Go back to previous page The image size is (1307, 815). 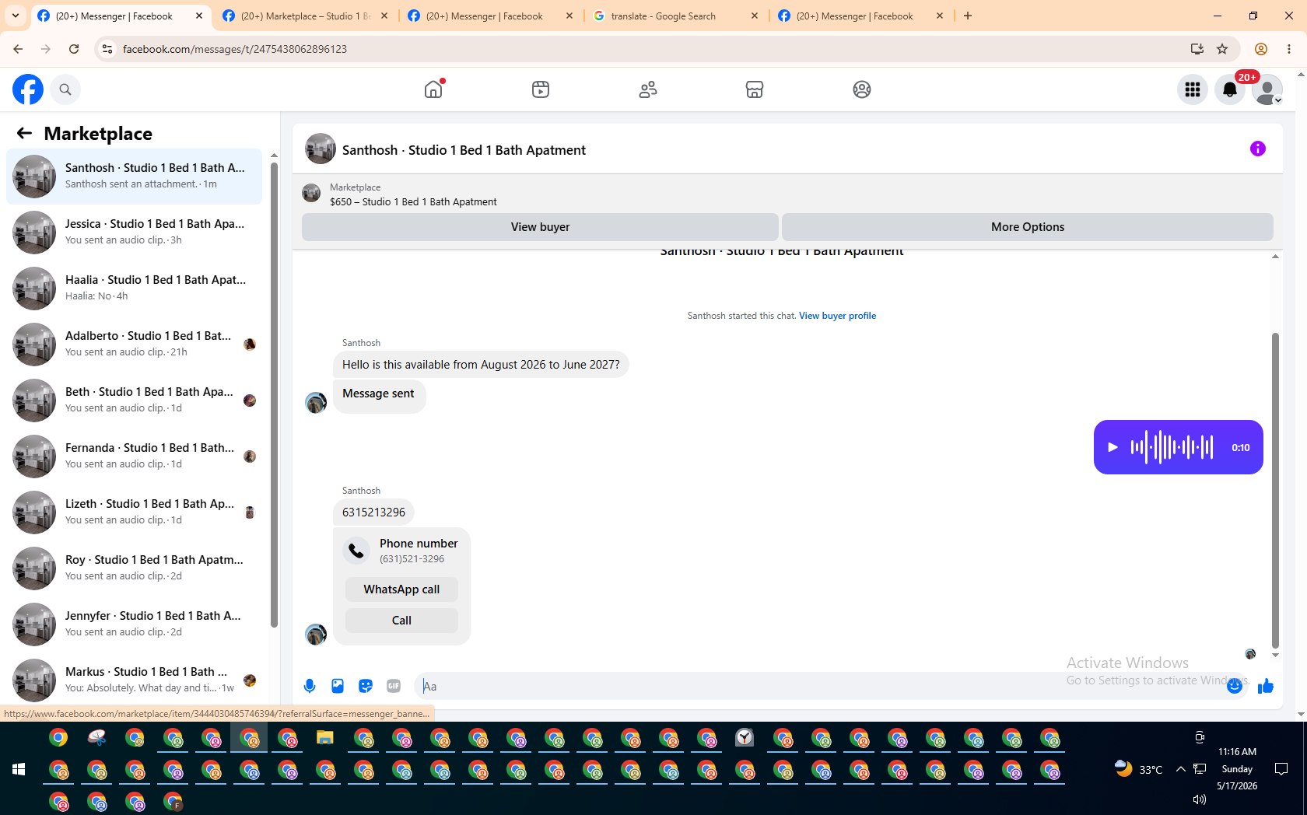pyautogui.click(x=18, y=49)
